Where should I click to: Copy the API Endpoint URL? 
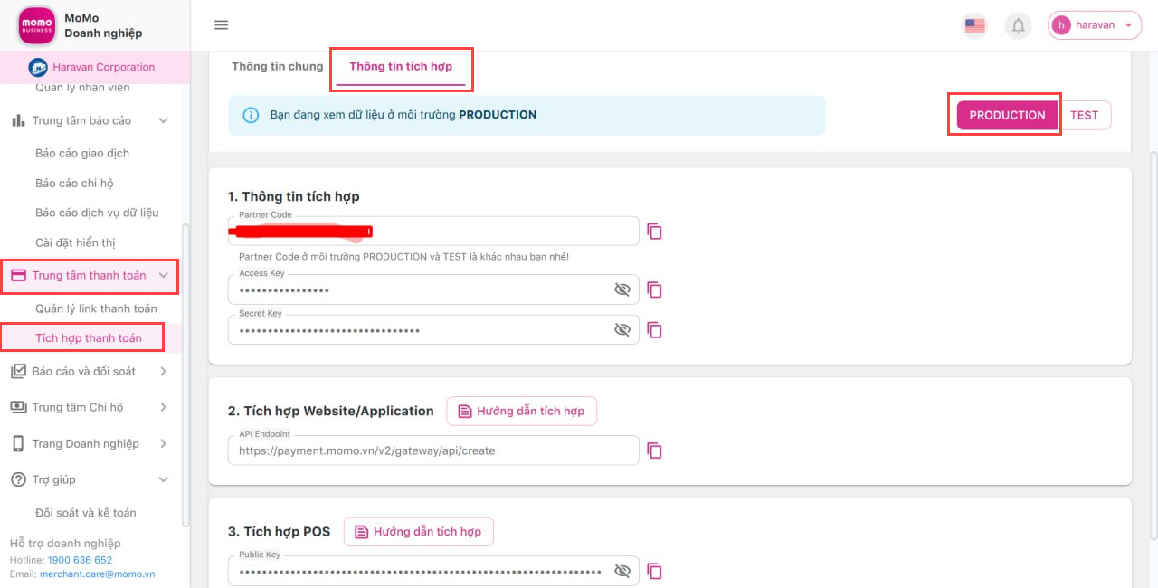tap(655, 450)
